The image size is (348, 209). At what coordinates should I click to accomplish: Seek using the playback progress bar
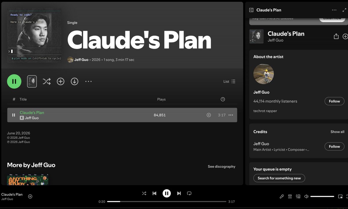167,201
